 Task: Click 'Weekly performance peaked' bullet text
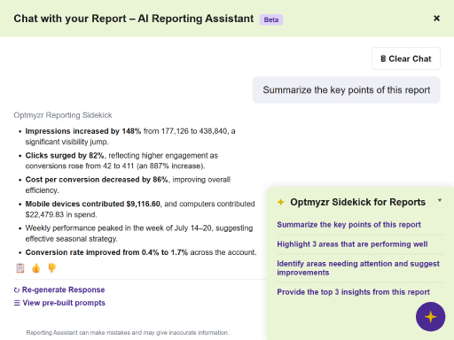point(139,233)
